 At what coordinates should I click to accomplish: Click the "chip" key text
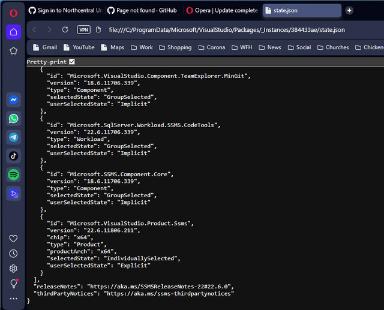[x=57, y=237]
